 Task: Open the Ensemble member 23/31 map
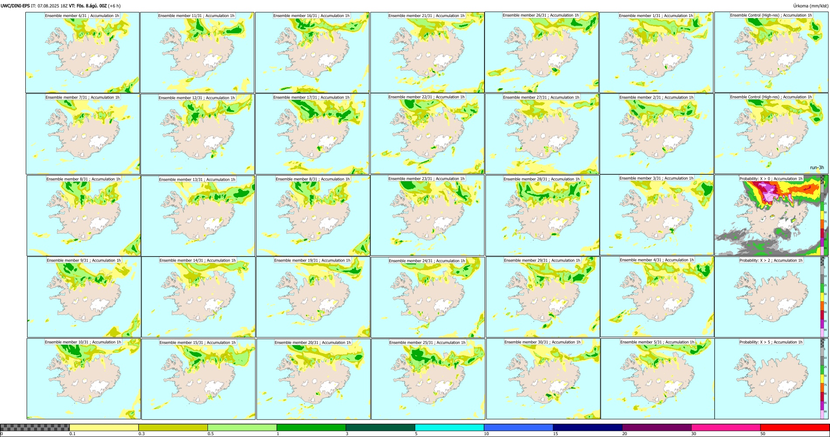tap(428, 215)
